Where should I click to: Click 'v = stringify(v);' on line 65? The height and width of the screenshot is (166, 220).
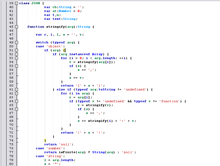point(95,105)
